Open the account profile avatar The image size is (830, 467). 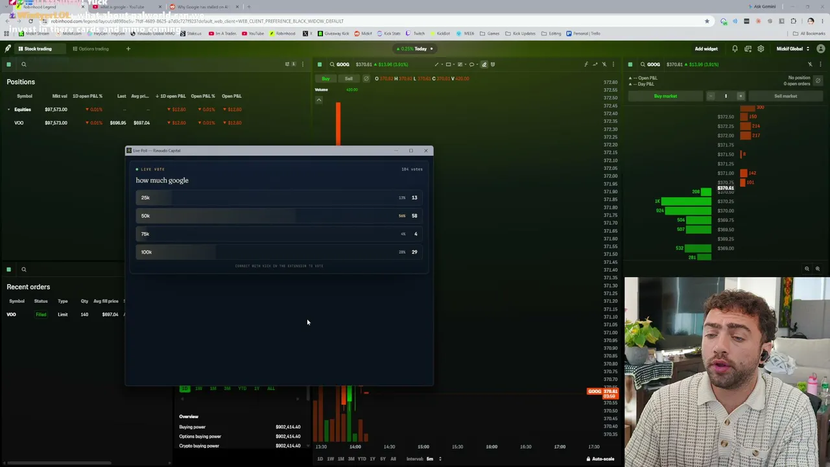coord(821,49)
